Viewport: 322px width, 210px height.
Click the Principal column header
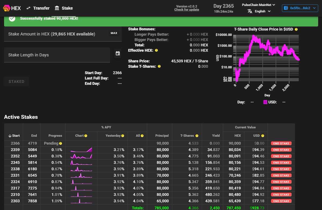point(162,136)
